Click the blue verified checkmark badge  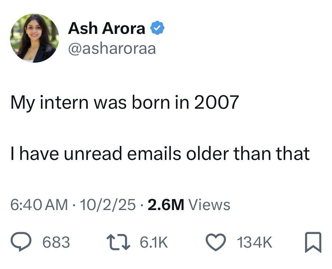156,28
